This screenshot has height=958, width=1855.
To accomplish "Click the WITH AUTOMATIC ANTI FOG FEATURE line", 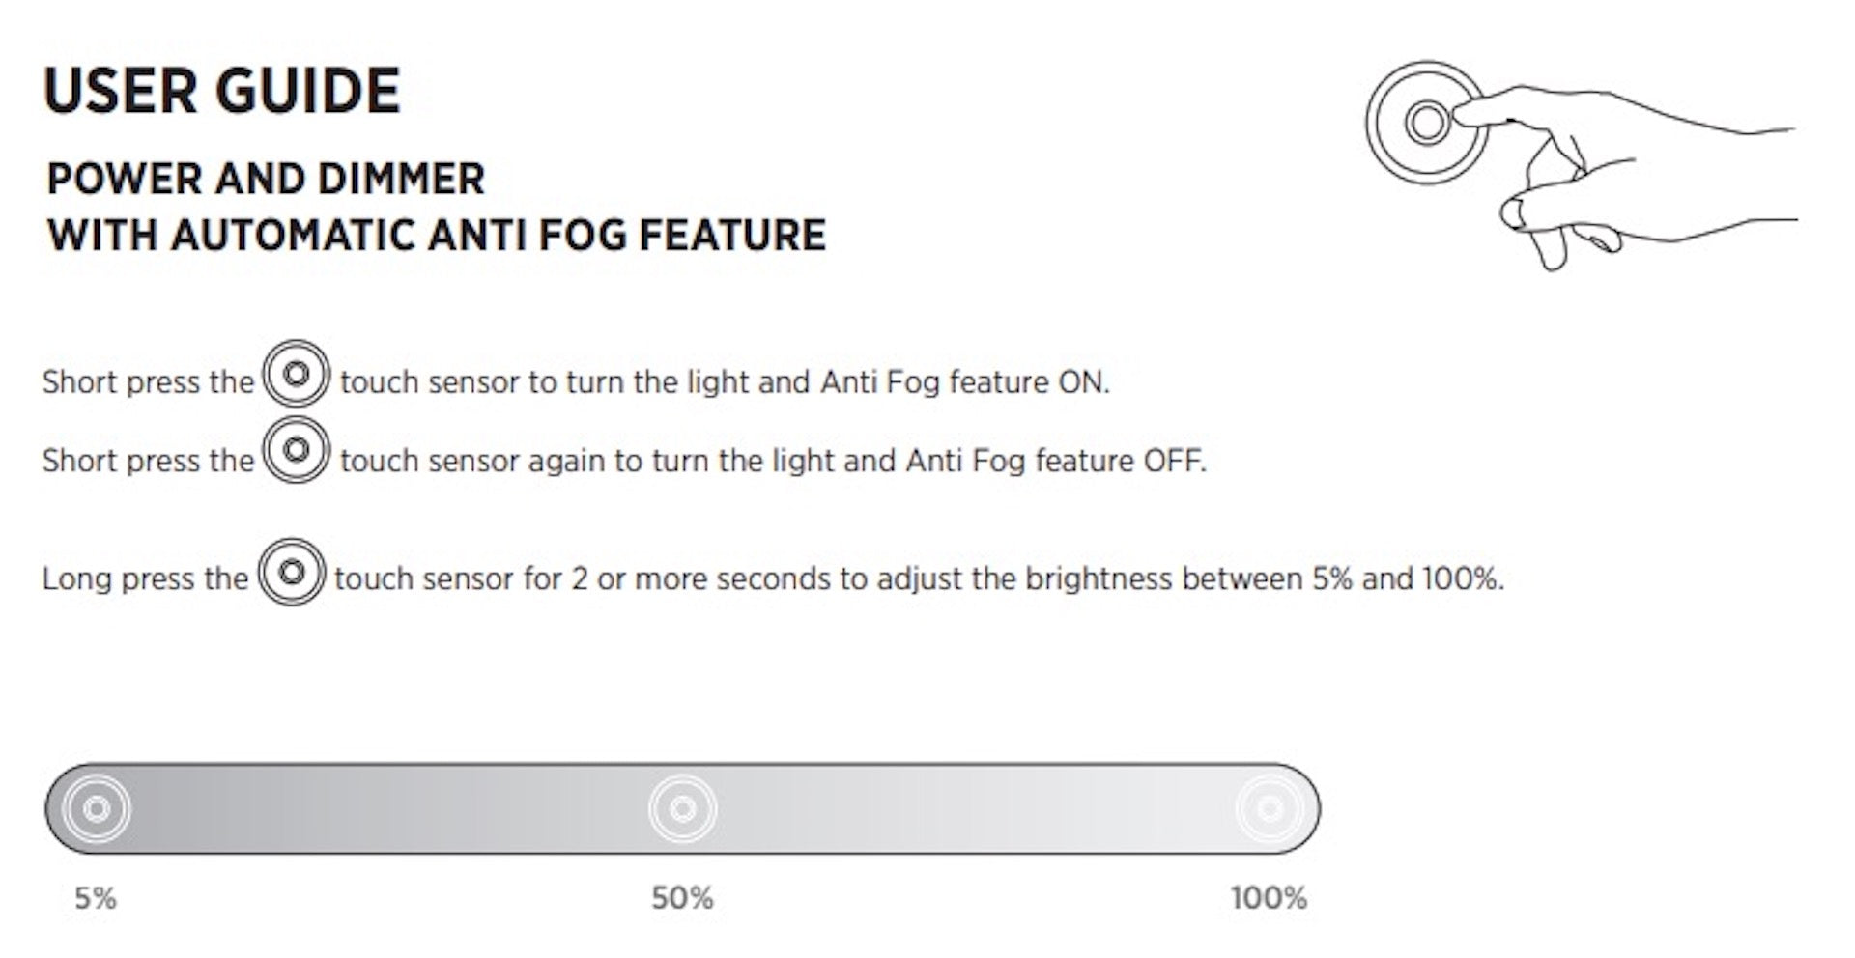I will 437,236.
